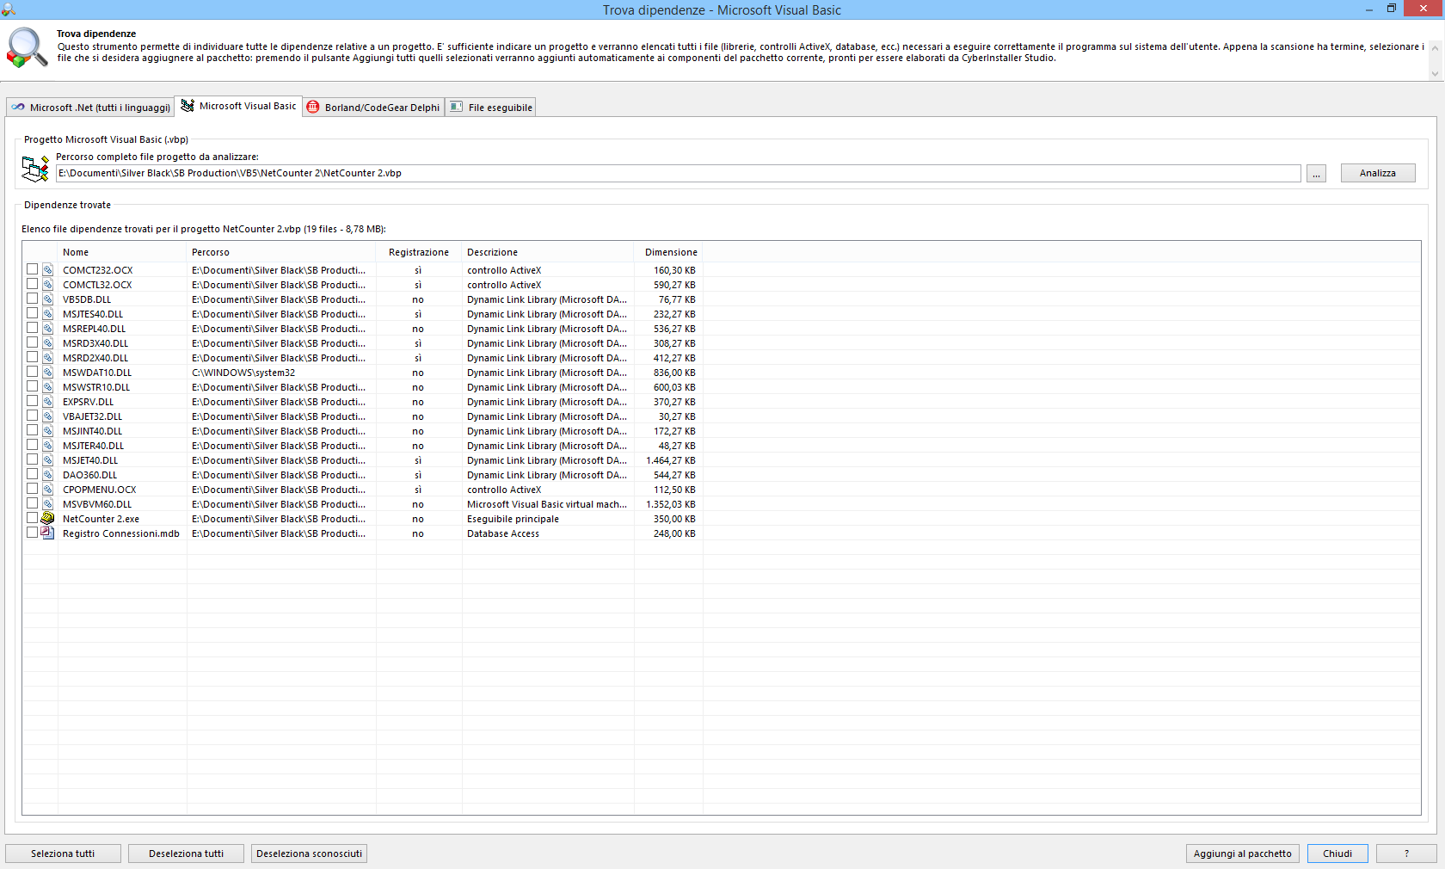This screenshot has width=1445, height=869.
Task: Close the dialog with Chiudi button
Action: [x=1337, y=854]
